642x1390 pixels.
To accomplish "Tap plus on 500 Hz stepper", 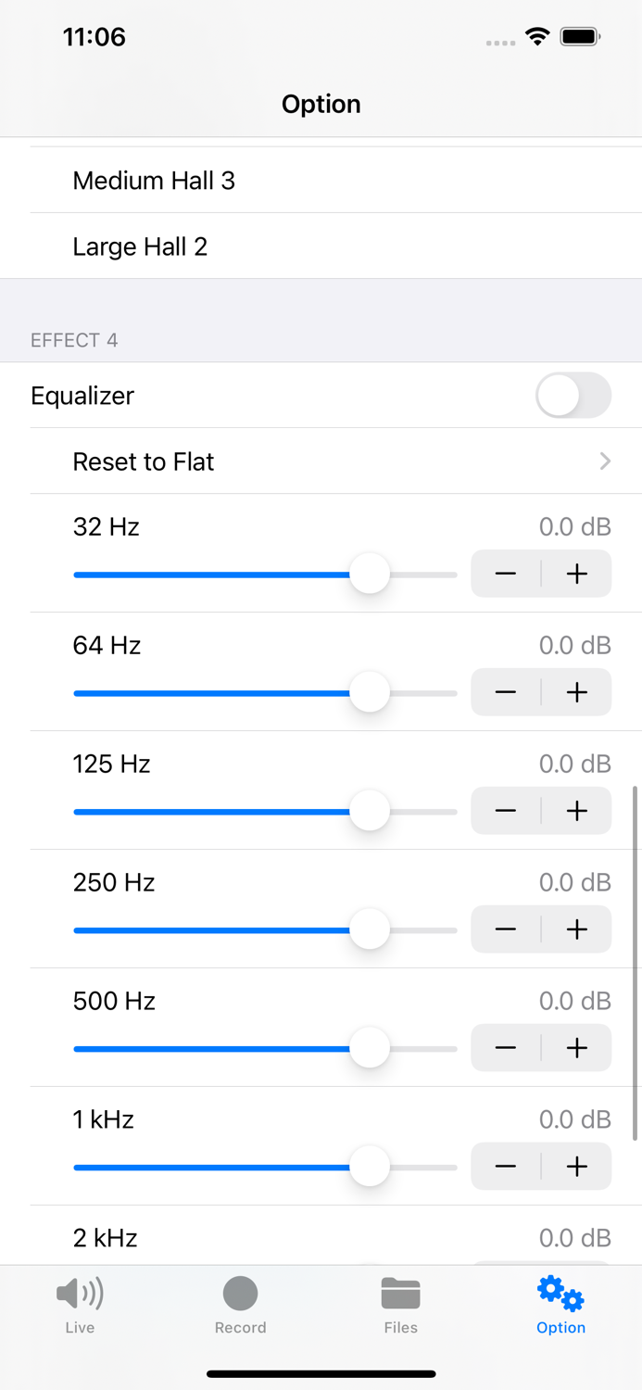I will (x=576, y=1048).
